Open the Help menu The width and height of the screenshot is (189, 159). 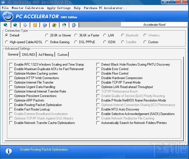click(x=77, y=8)
